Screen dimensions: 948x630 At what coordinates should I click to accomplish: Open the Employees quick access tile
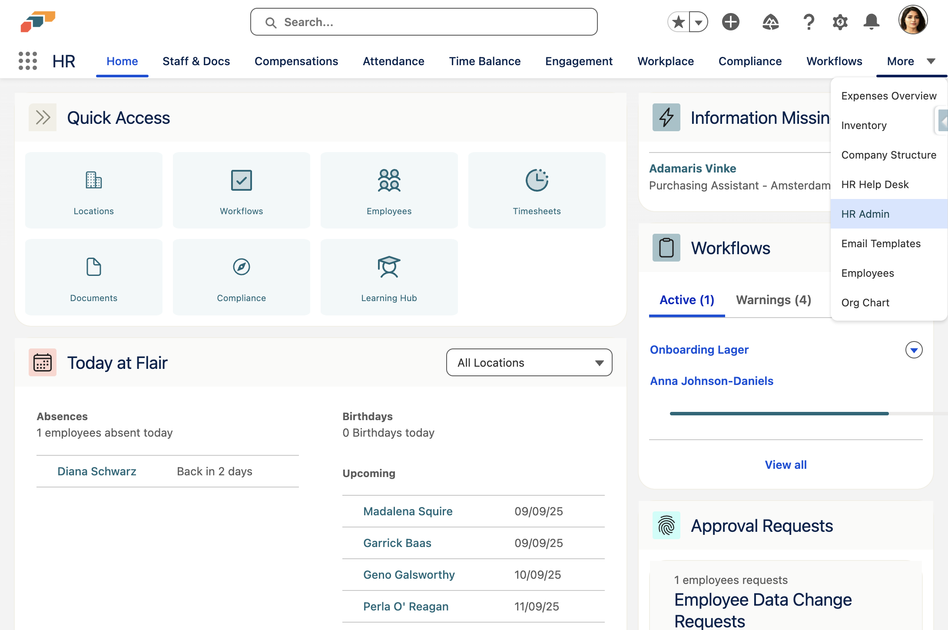click(x=389, y=190)
